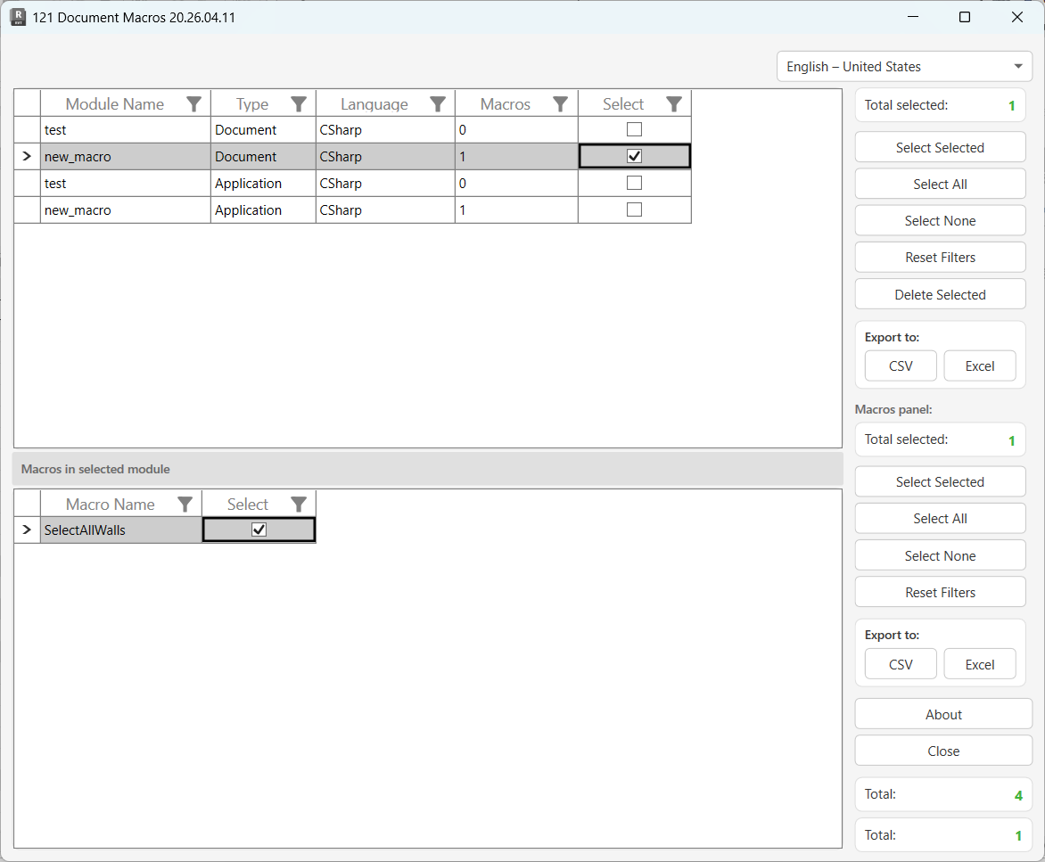
Task: Open the Macros column filter
Action: tap(559, 103)
